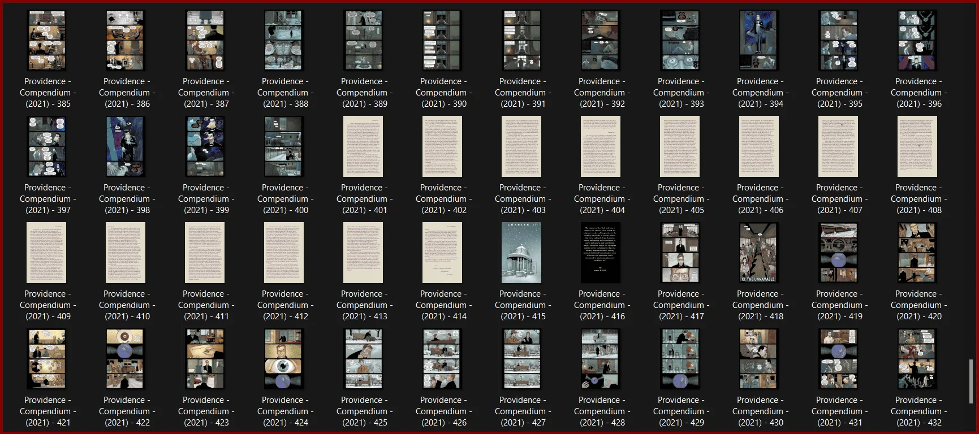979x434 pixels.
Task: Click file name ending in 427
Action: point(523,411)
